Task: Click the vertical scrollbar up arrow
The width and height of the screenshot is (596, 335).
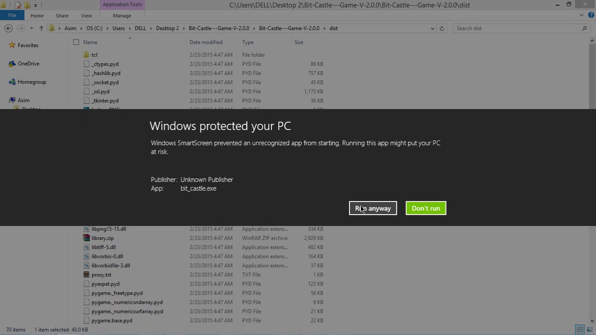Action: [x=592, y=41]
